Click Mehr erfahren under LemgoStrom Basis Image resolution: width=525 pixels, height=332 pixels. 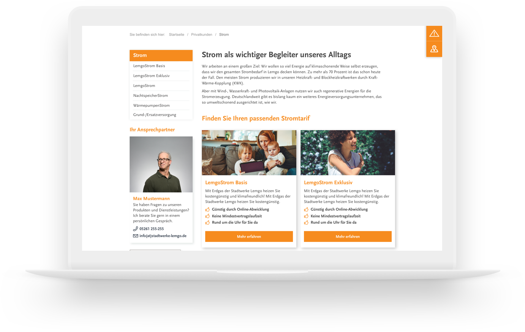coord(249,236)
